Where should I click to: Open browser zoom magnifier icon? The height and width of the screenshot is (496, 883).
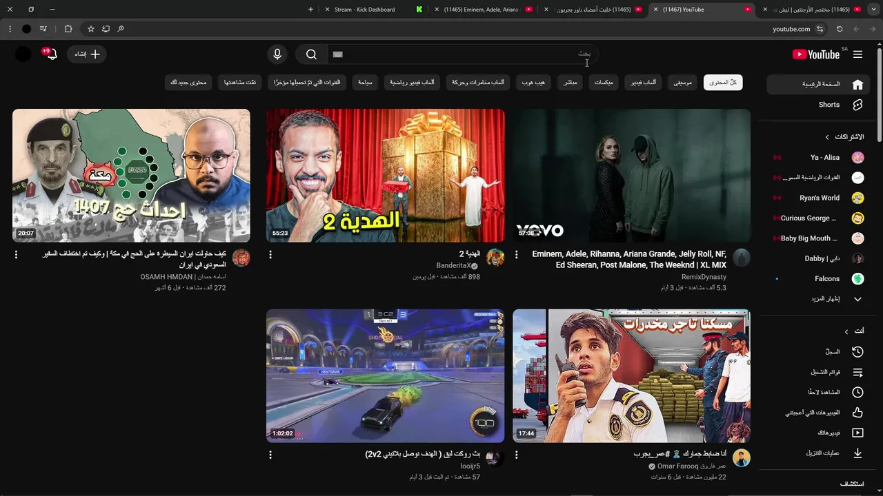tap(121, 29)
